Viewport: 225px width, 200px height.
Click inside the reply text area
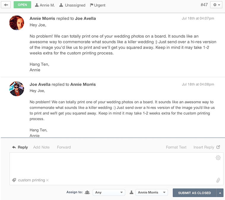click(113, 166)
